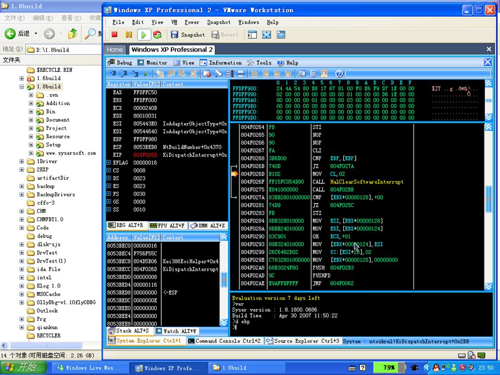Click the Up folder icon in Explorer toolbar
This screenshot has height=375, width=500.
click(x=73, y=33)
